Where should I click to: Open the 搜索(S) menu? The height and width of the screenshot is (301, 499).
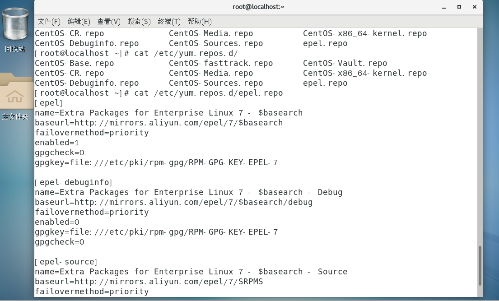[x=139, y=22]
